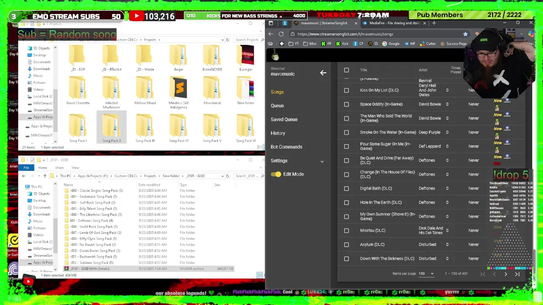The width and height of the screenshot is (543, 305).
Task: Open the MF MediaFire bookmark
Action: [x=410, y=44]
